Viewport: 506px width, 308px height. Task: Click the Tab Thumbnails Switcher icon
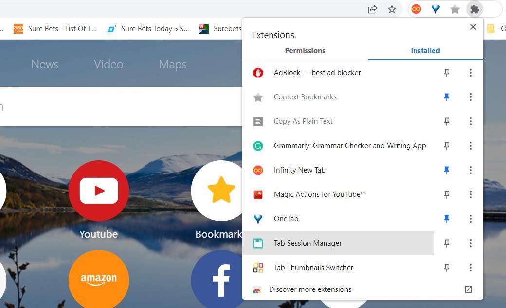click(x=258, y=267)
